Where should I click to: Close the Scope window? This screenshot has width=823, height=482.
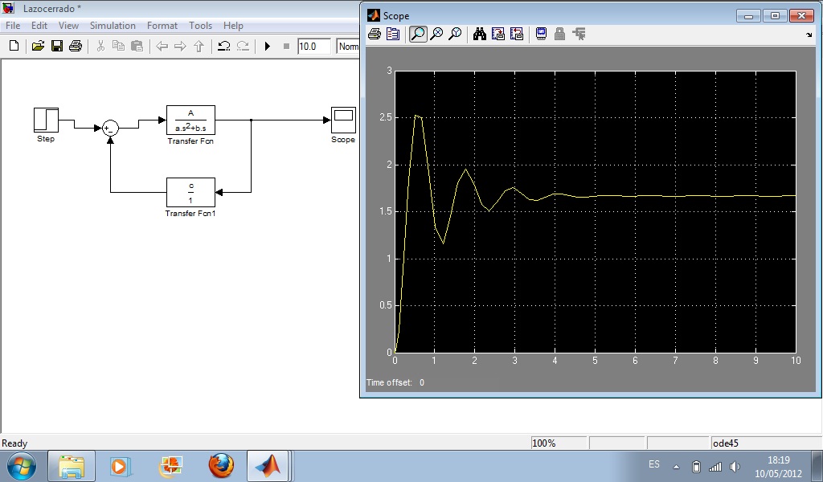(x=801, y=16)
